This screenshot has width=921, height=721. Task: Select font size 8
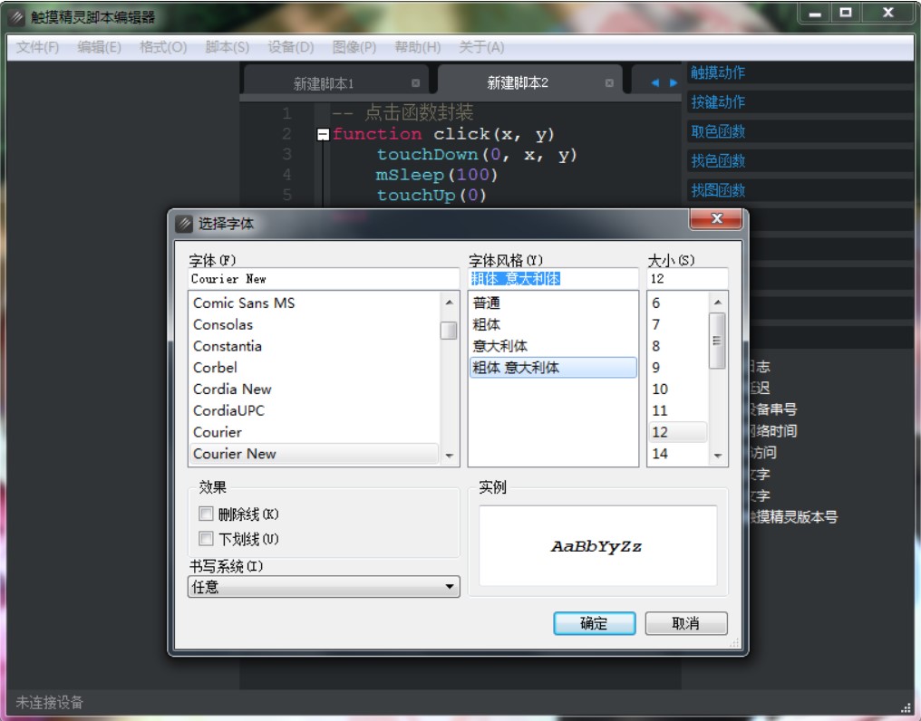(678, 346)
